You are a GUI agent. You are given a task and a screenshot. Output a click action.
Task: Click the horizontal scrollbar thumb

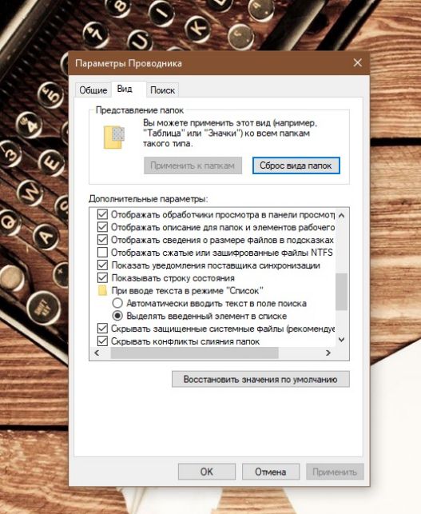[x=195, y=353]
